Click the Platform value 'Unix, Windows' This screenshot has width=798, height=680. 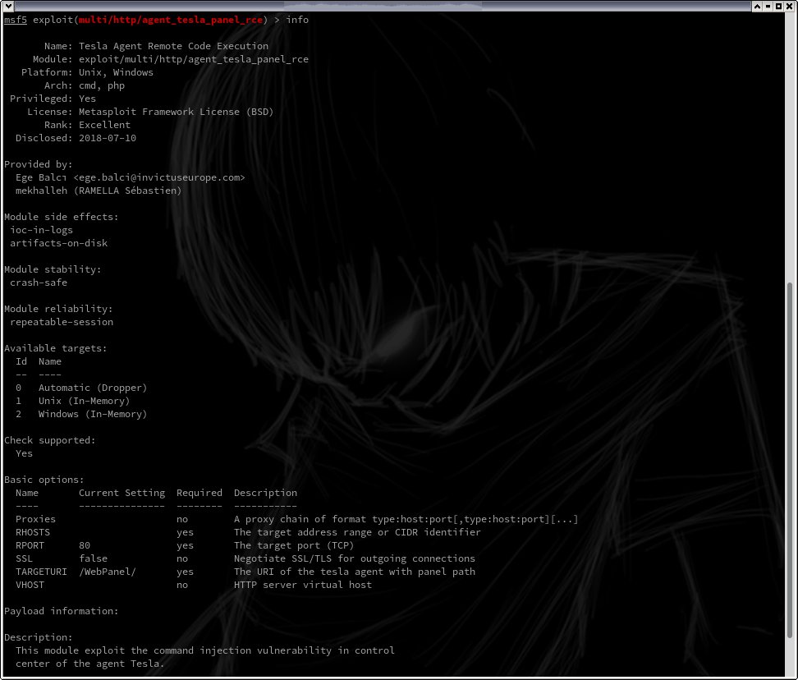(116, 72)
